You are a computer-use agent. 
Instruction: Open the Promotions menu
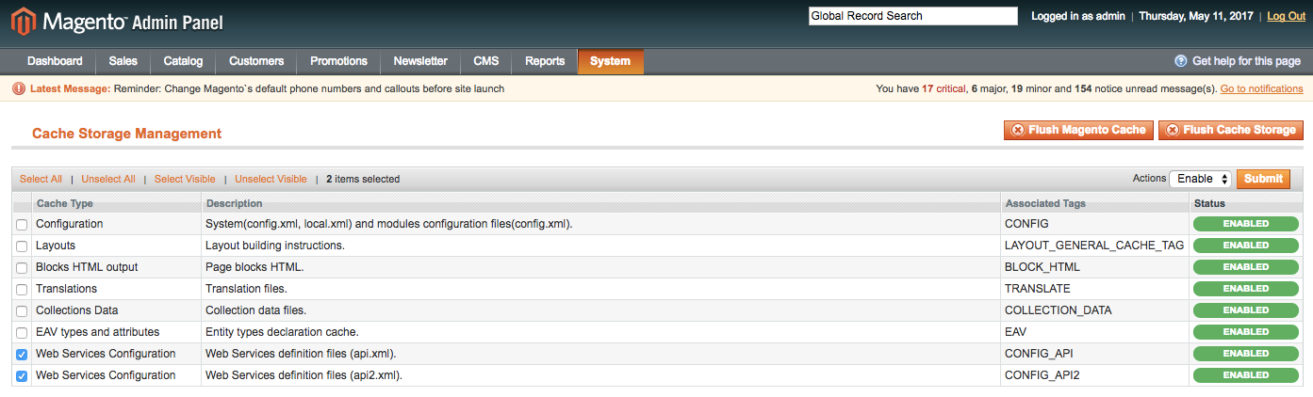coord(338,61)
